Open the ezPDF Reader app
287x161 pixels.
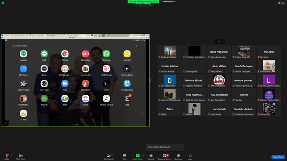106,69
